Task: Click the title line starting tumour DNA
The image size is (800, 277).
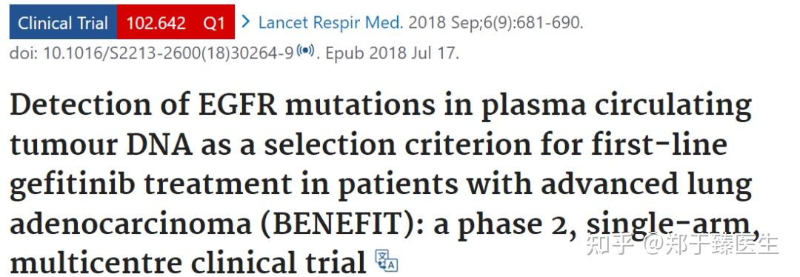Action: (x=368, y=144)
